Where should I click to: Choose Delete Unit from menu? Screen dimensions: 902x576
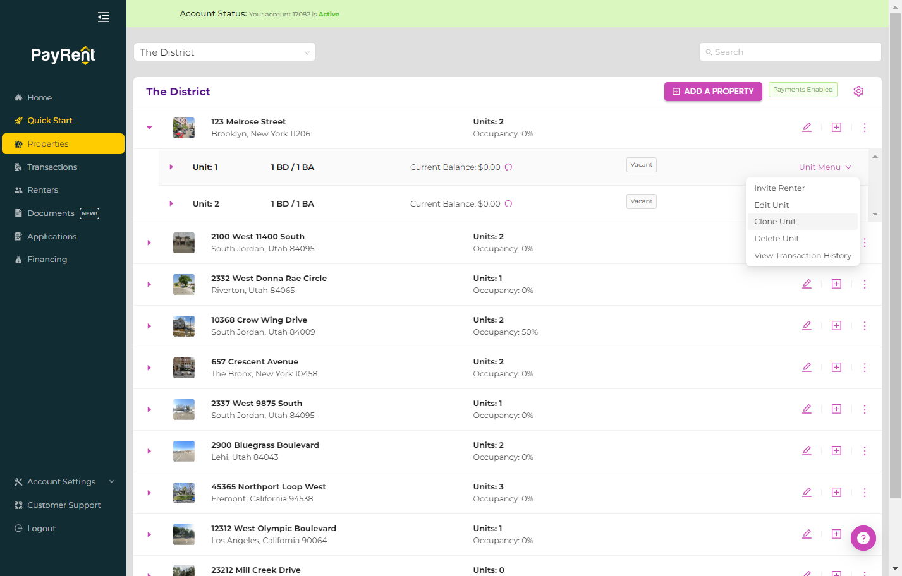coord(803,239)
